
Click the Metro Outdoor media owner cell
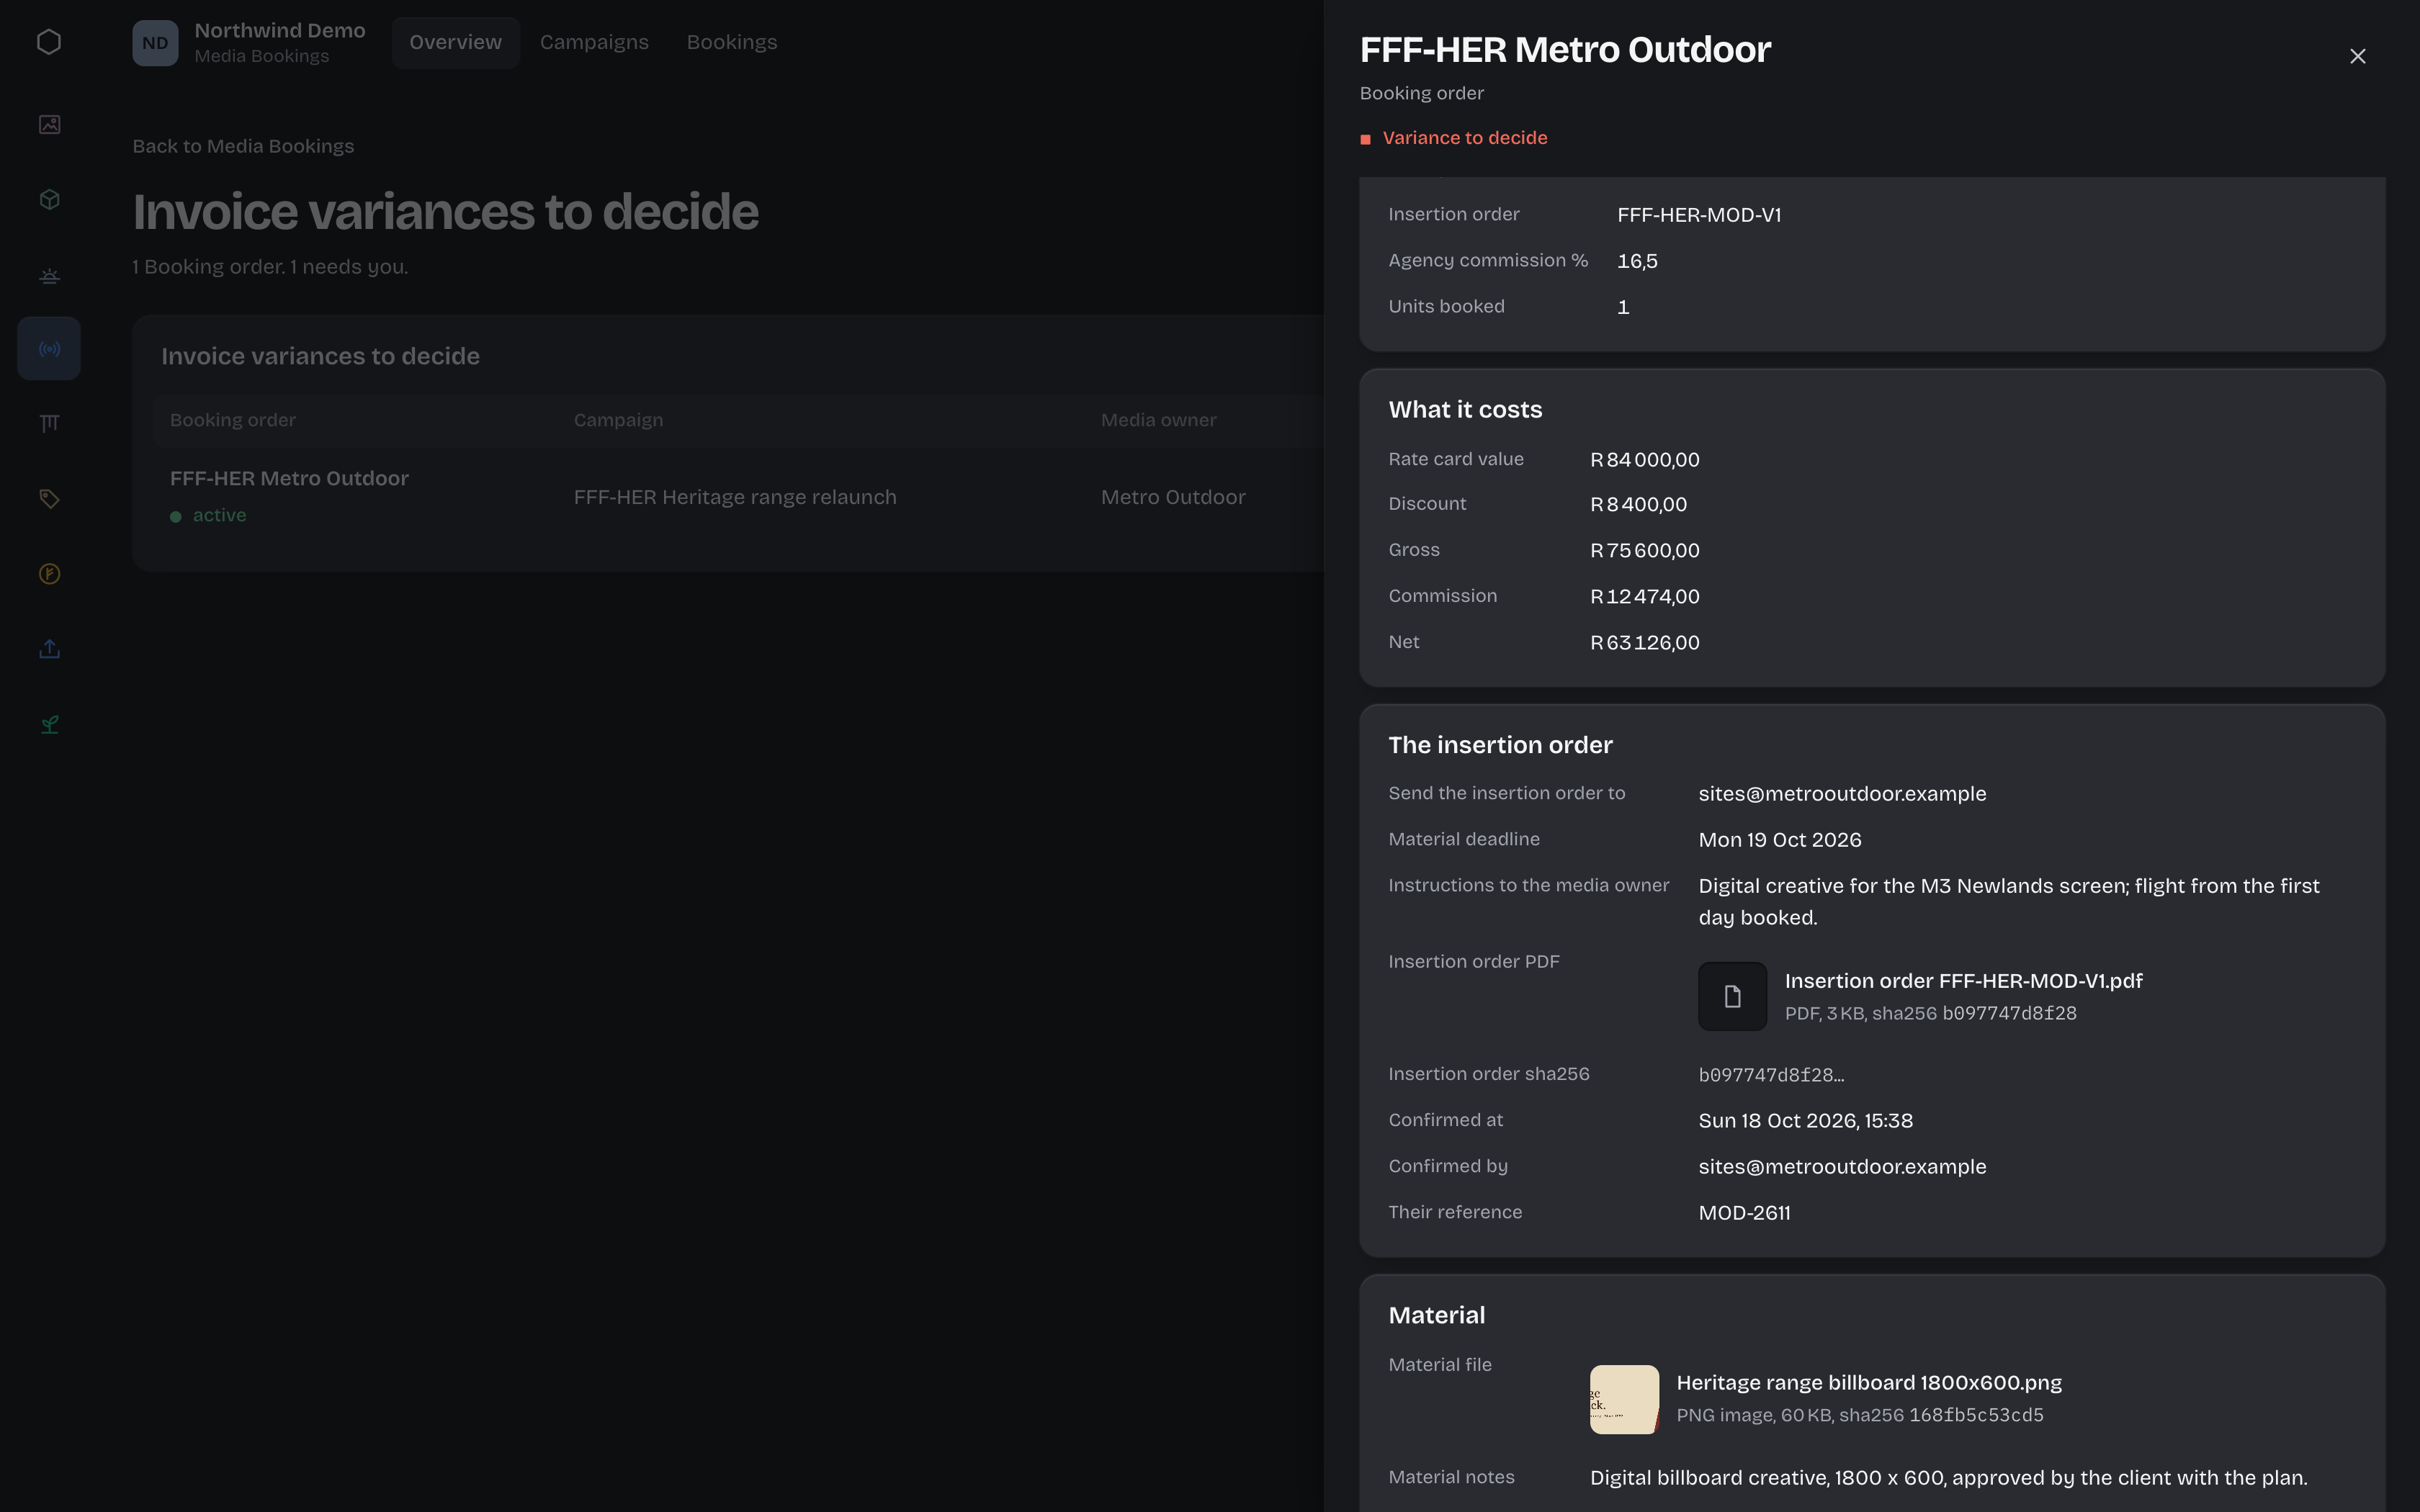pyautogui.click(x=1173, y=497)
